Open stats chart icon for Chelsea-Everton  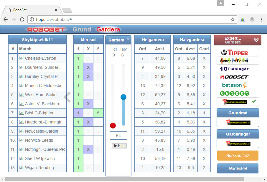coord(21,58)
